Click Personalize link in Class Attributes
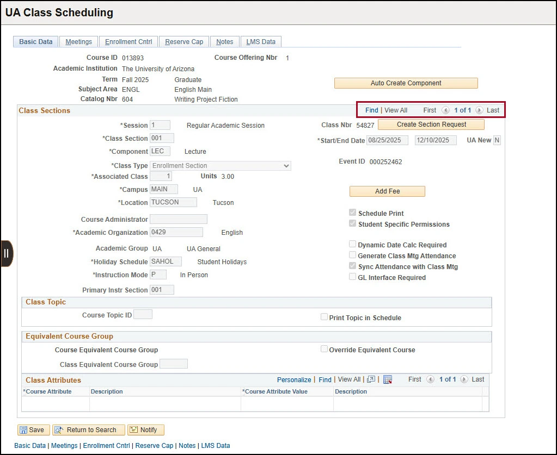Image resolution: width=557 pixels, height=455 pixels. pyautogui.click(x=294, y=380)
